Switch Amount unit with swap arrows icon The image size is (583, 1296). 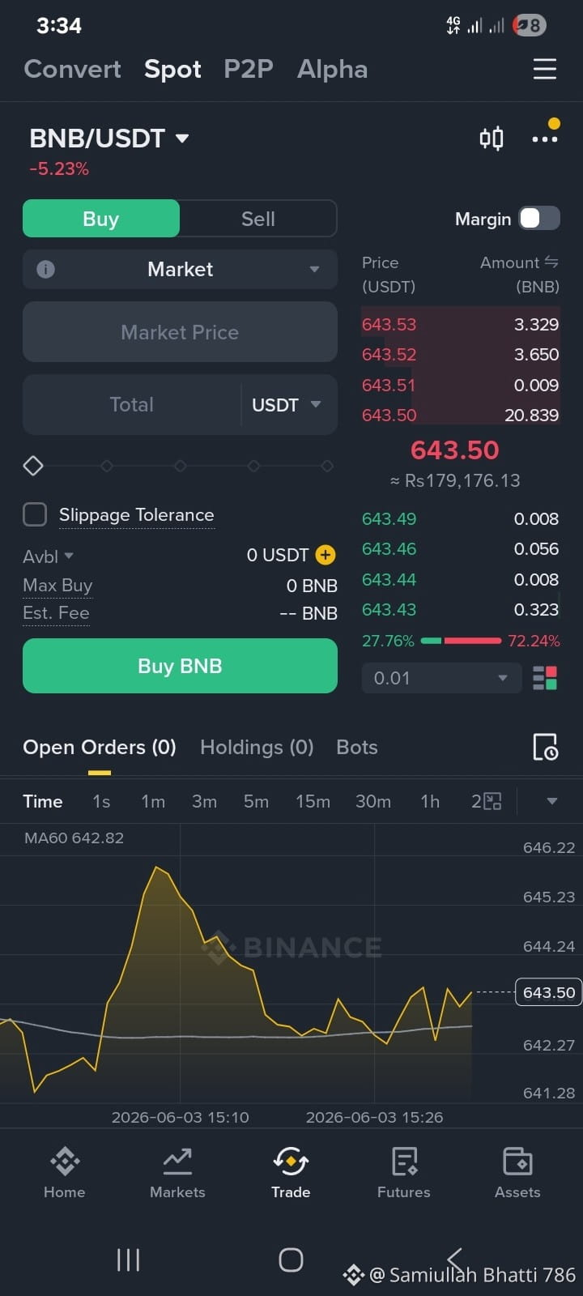[551, 262]
